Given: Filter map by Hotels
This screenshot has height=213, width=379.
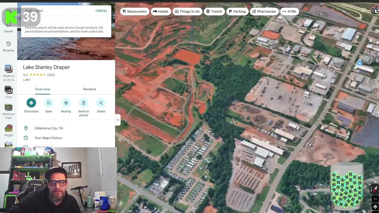Looking at the screenshot, I should pos(160,12).
